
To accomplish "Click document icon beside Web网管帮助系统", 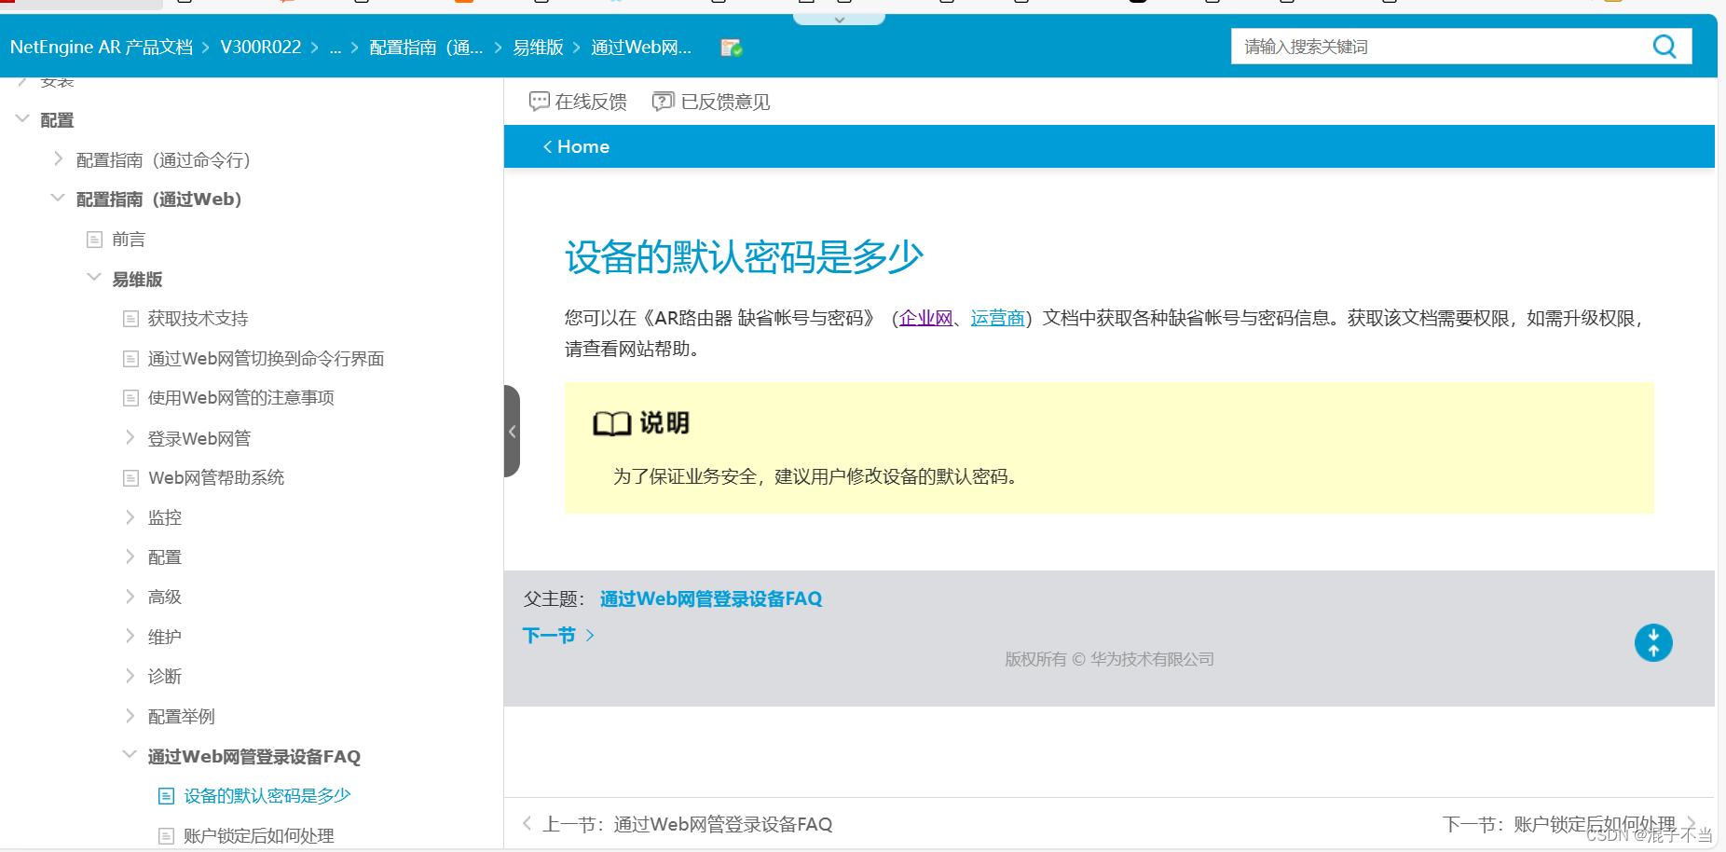I will click(x=130, y=477).
